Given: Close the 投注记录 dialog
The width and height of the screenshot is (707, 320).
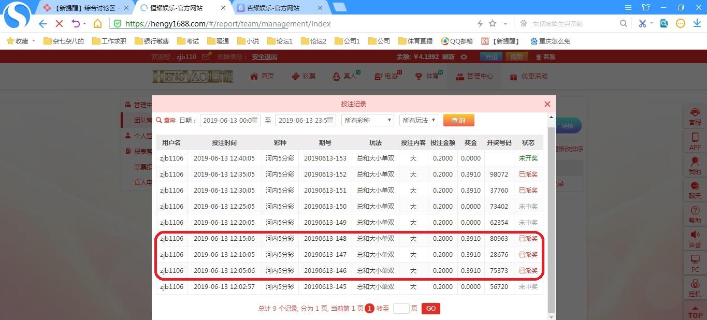Looking at the screenshot, I should click(x=547, y=104).
